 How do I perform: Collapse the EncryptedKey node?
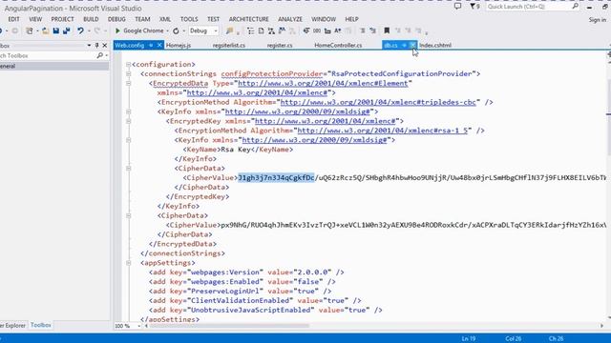(128, 121)
